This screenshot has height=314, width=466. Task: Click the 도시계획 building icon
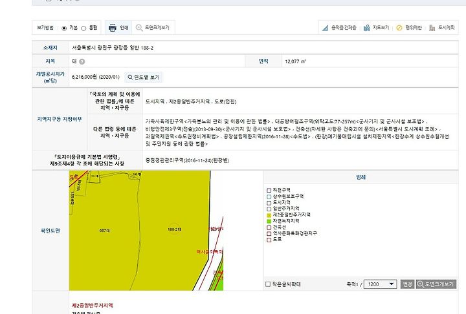click(x=432, y=28)
